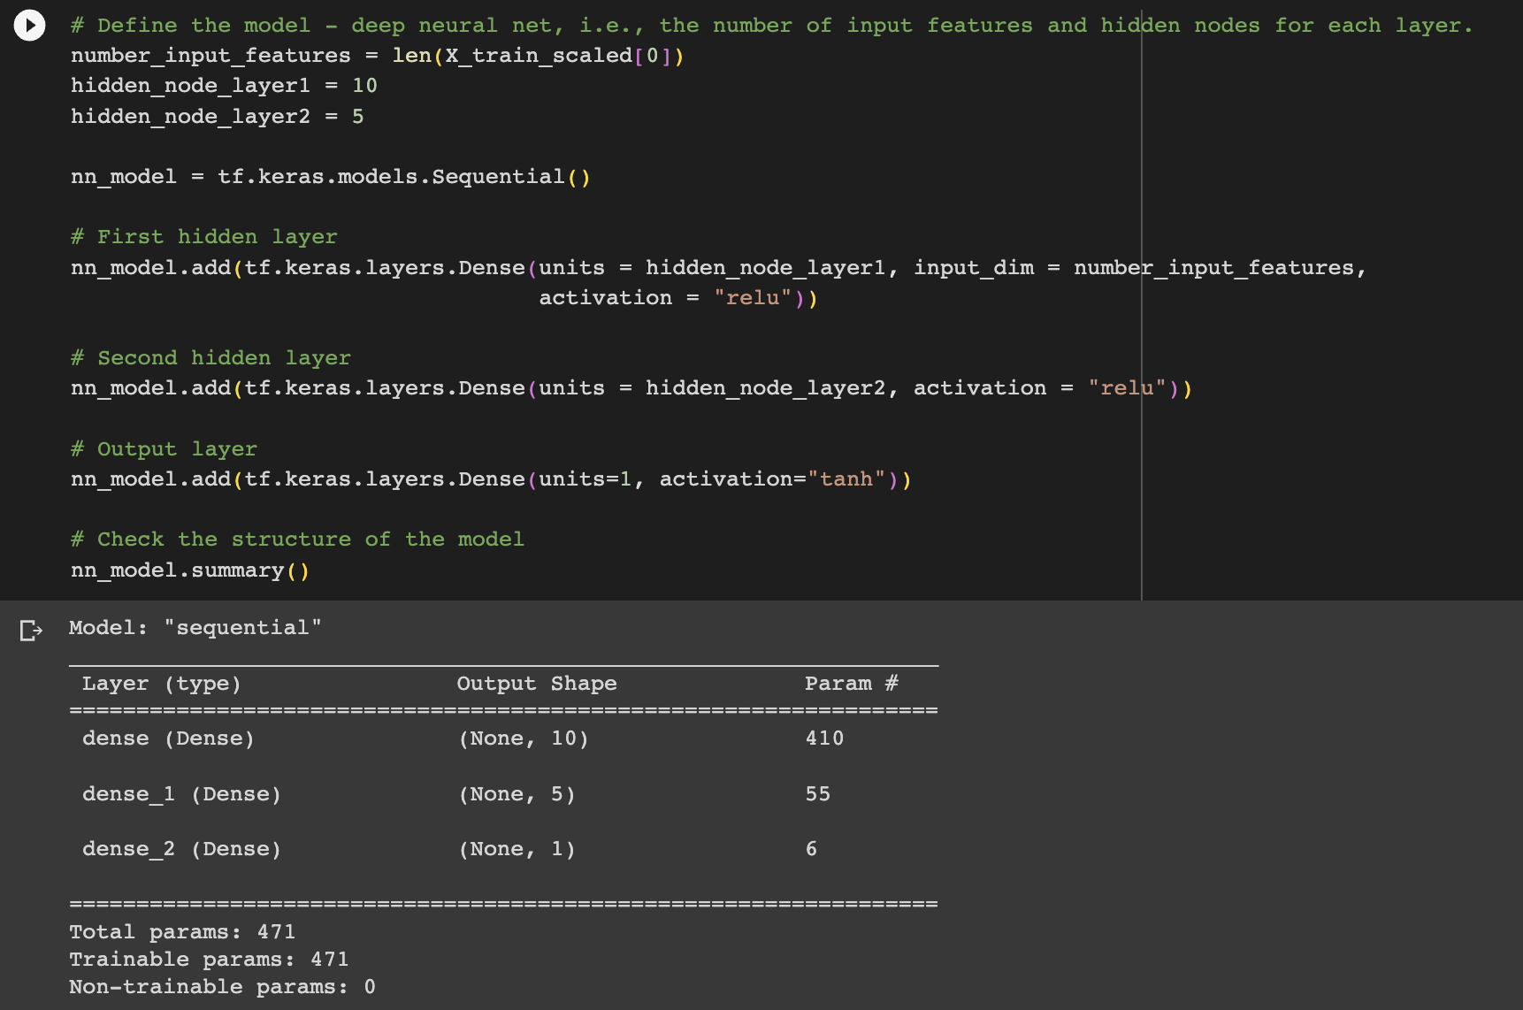The width and height of the screenshot is (1523, 1010).
Task: Click the Second hidden layer comment
Action: click(x=210, y=357)
